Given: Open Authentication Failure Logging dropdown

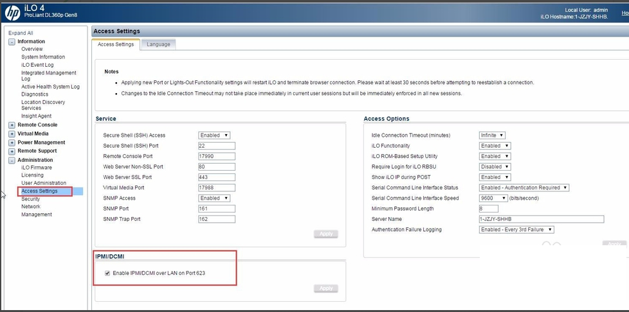Looking at the screenshot, I should pos(516,229).
